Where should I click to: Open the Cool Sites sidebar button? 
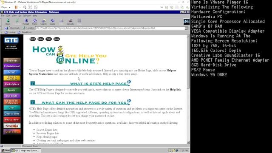12,132
